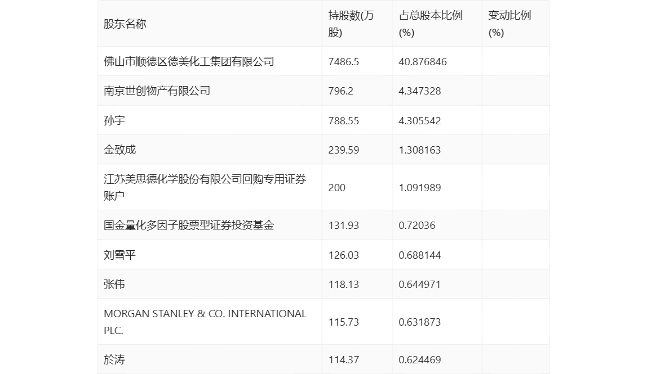Select the 40.876846 percentage cell
Viewport: 647px width, 374px height.
[x=423, y=62]
